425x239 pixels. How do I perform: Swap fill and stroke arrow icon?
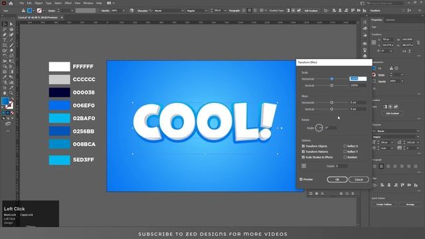click(12, 99)
